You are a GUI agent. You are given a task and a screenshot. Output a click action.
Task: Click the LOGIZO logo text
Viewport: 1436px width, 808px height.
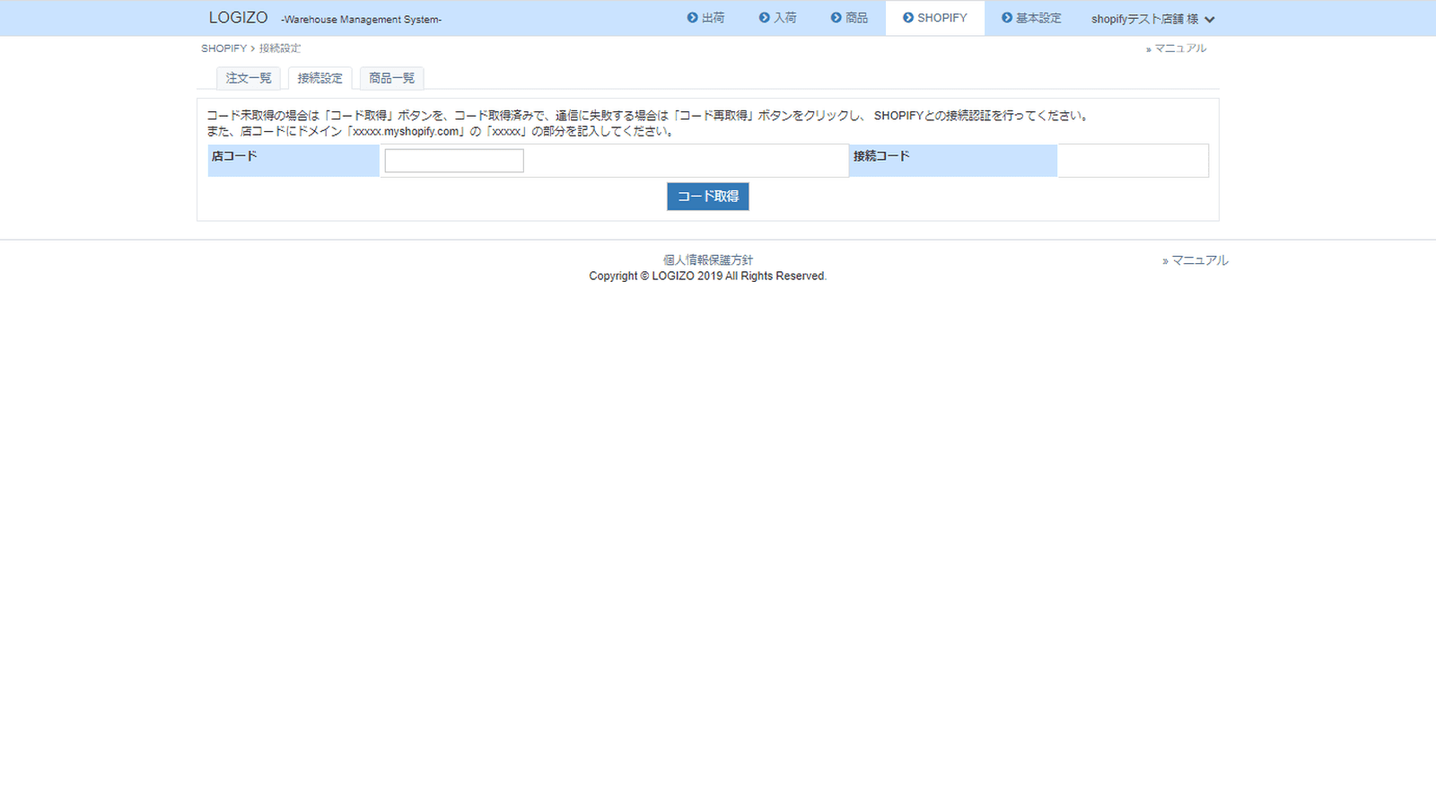(x=237, y=17)
